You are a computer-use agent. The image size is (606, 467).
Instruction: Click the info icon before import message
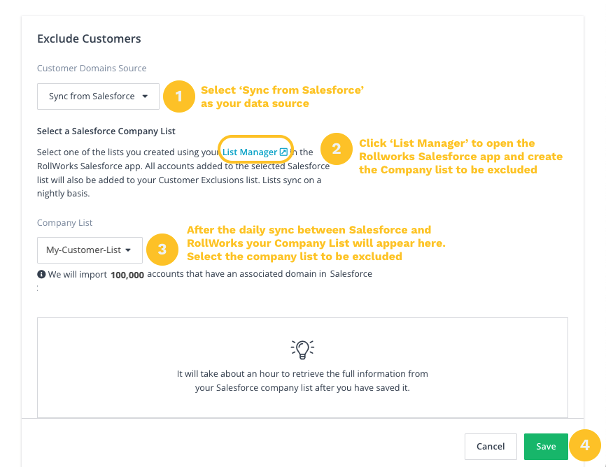click(x=41, y=274)
